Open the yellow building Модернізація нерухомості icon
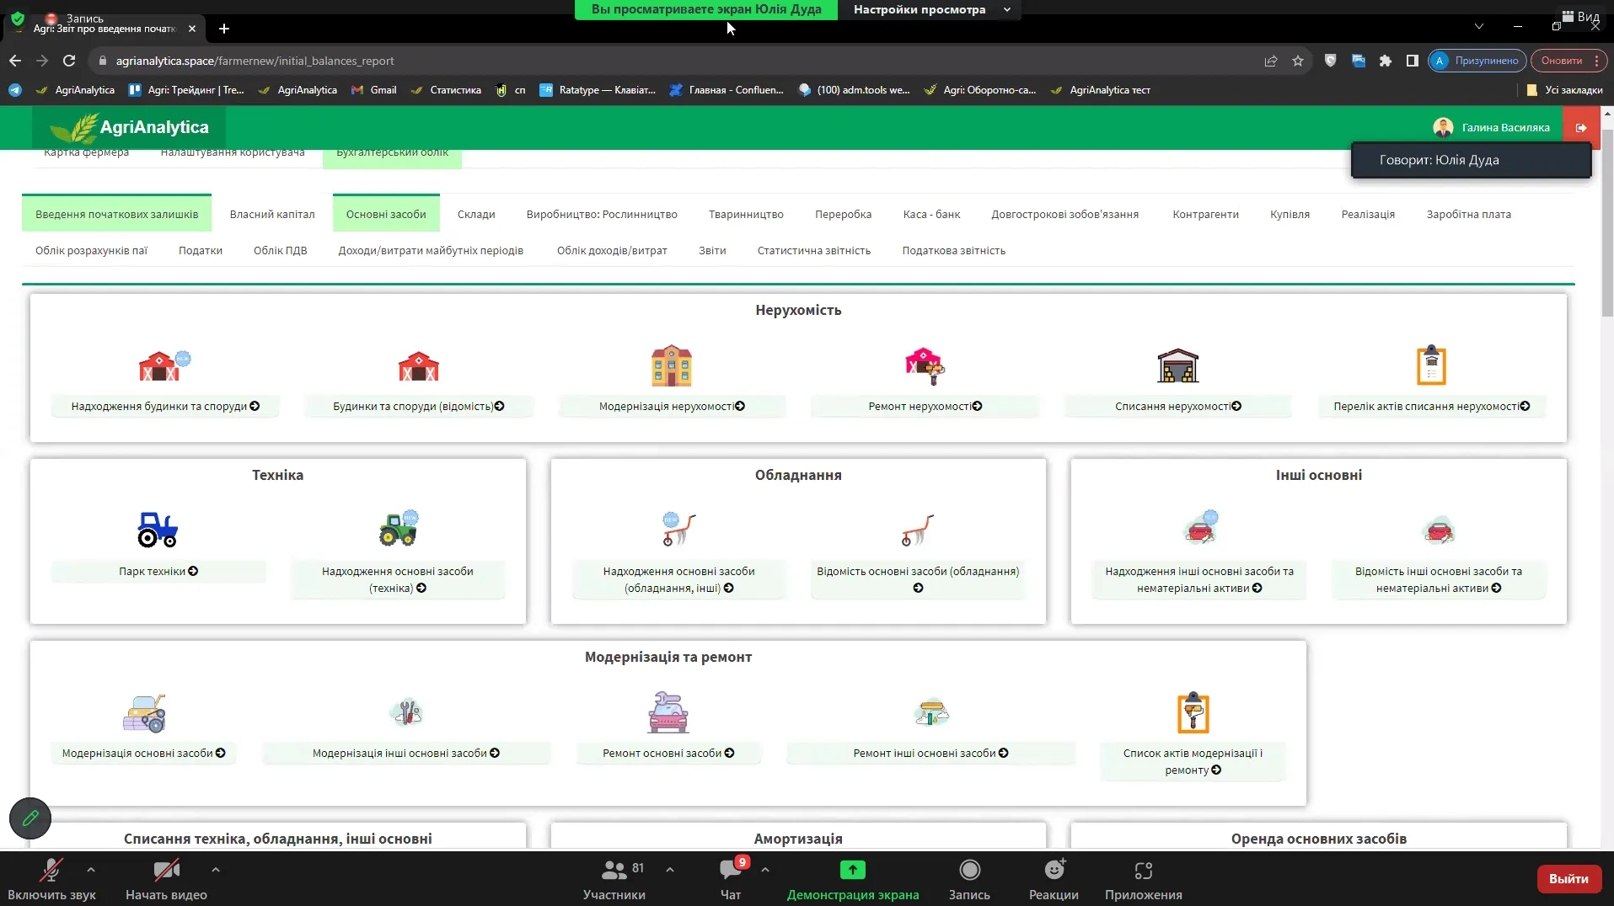1614x906 pixels. (671, 365)
